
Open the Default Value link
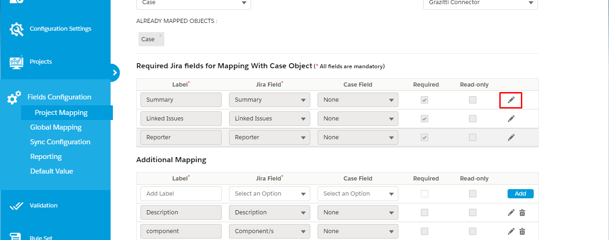(x=52, y=171)
